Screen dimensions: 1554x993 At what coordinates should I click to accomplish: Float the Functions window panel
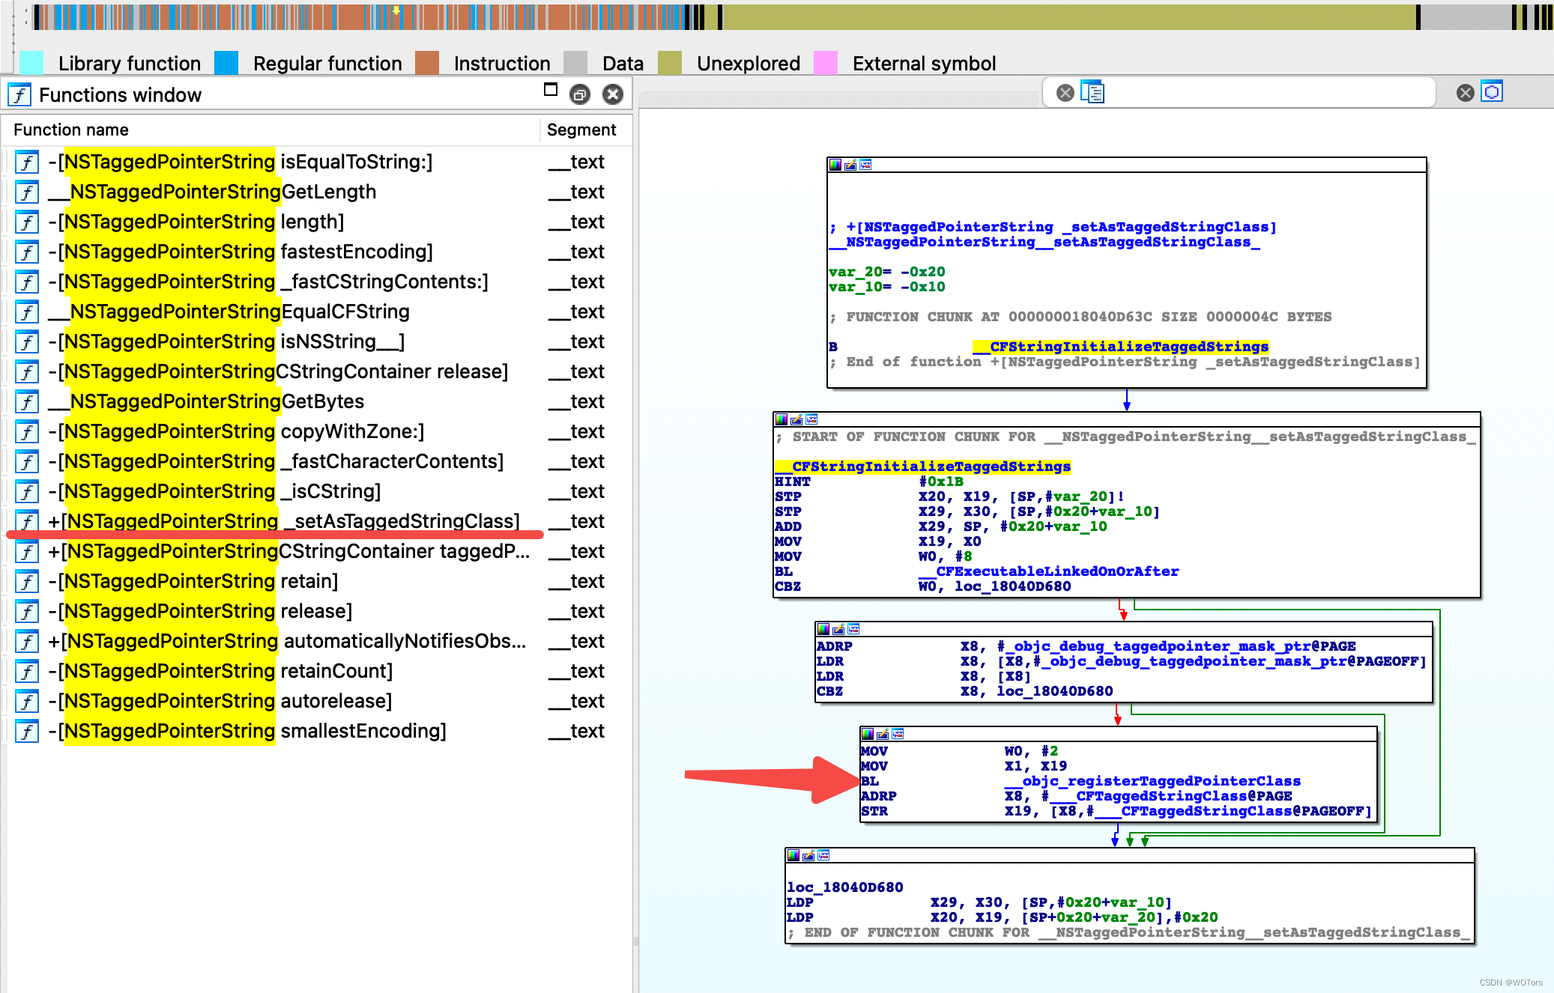(x=579, y=94)
